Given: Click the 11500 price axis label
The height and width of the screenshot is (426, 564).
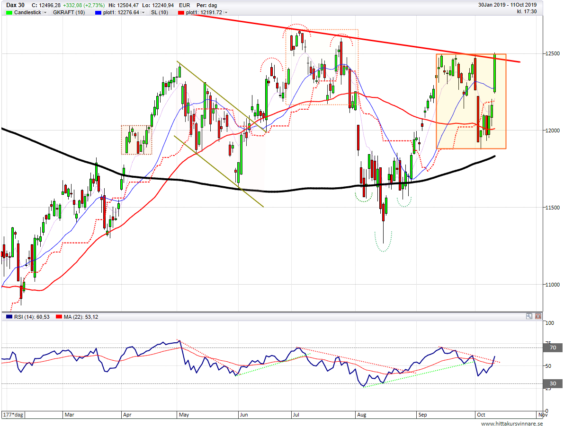Looking at the screenshot, I should (x=553, y=208).
